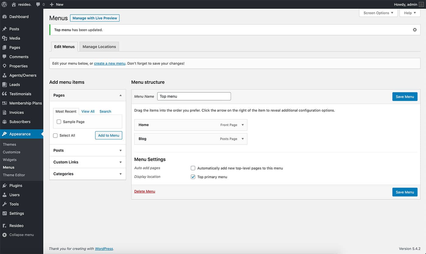
Task: Click the Dashboard gauge icon in sidebar
Action: point(5,17)
